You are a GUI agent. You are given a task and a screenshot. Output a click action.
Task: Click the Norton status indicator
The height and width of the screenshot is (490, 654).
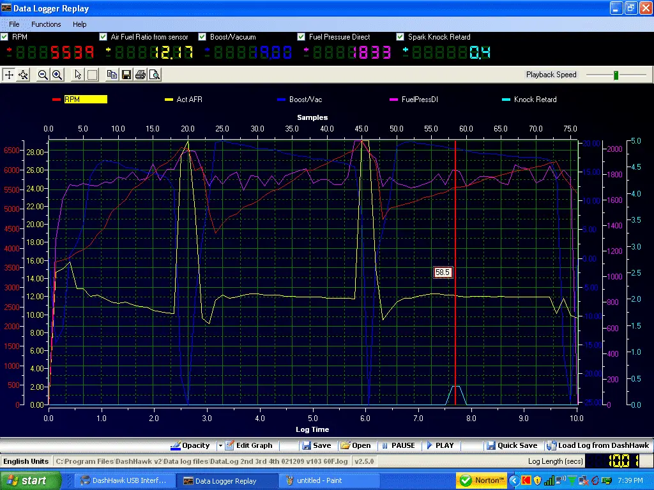[480, 480]
